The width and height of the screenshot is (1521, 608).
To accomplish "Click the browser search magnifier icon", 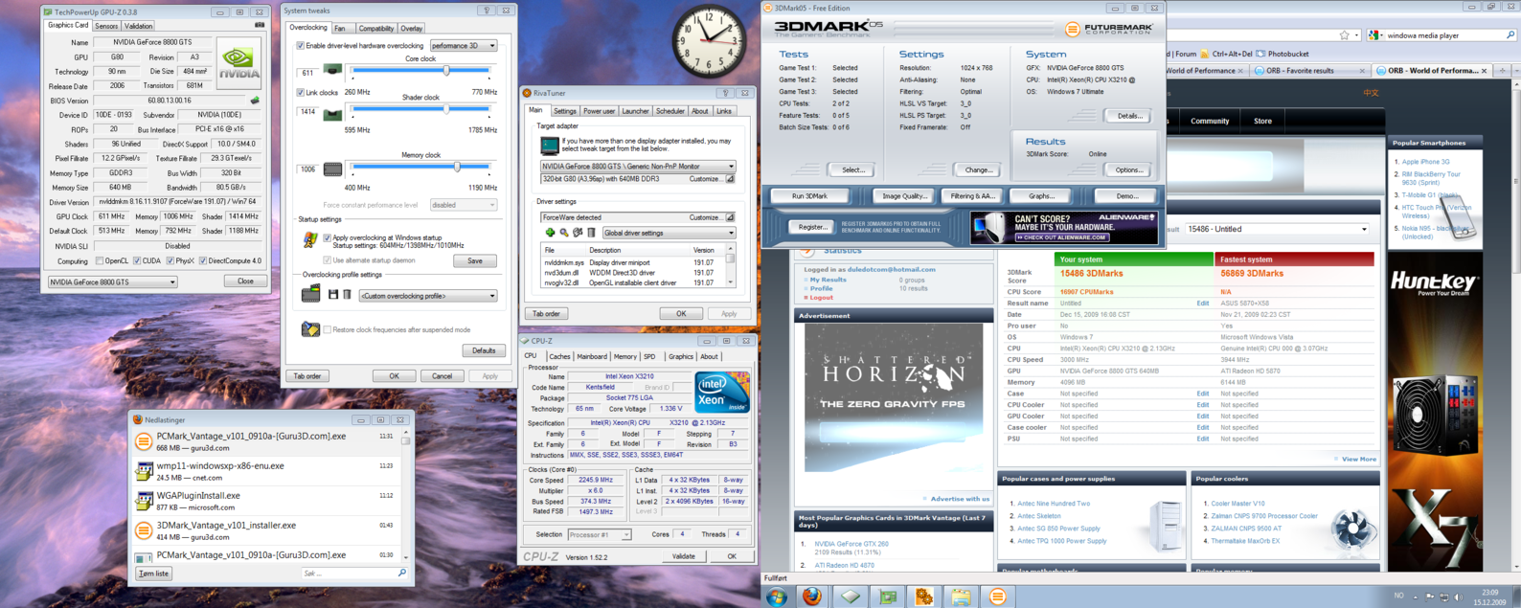I will click(1510, 35).
